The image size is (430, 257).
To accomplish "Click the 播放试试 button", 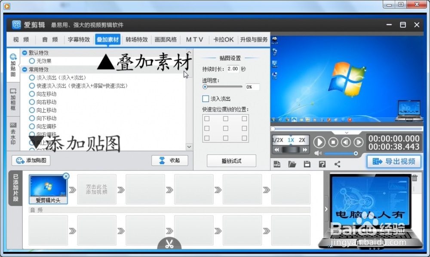I will click(x=231, y=161).
